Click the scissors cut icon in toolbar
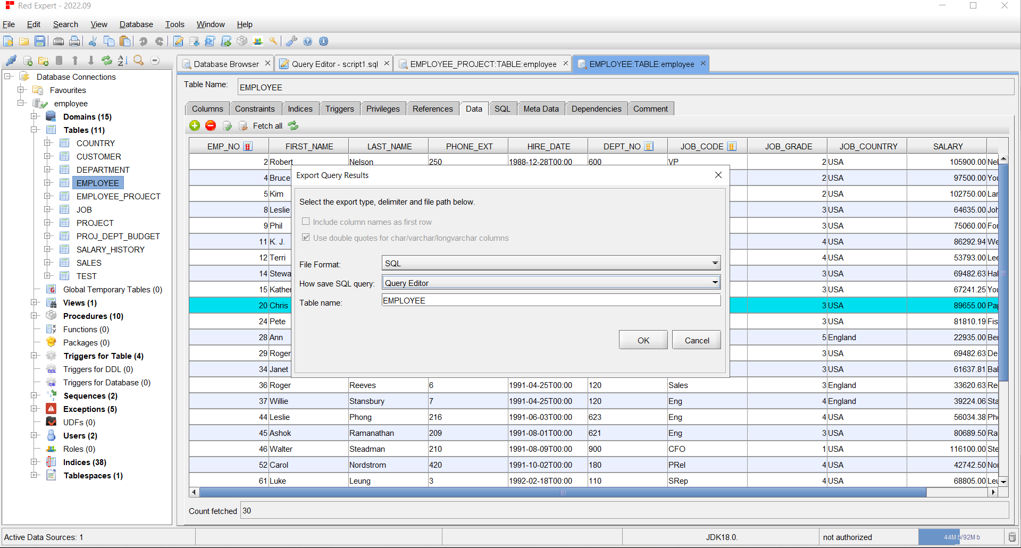Image resolution: width=1021 pixels, height=548 pixels. 93,41
